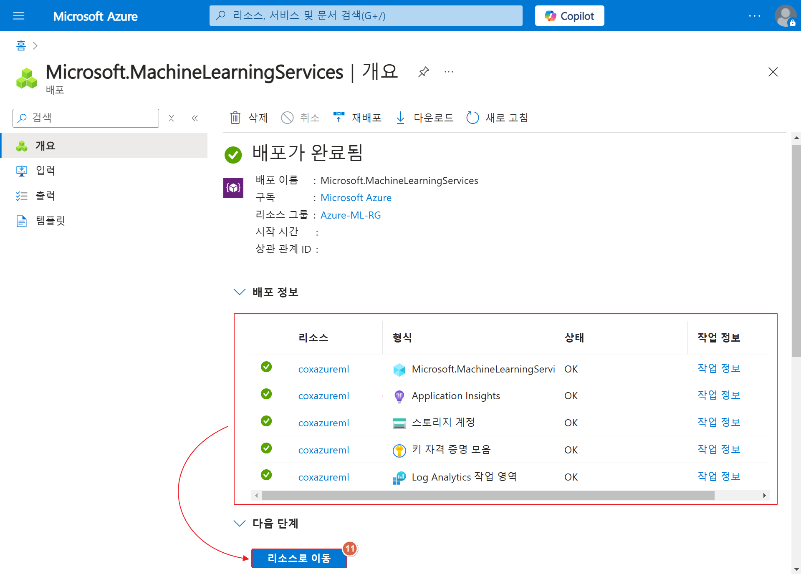801x574 pixels.
Task: Open coxazureml in Application Insights row
Action: 323,396
